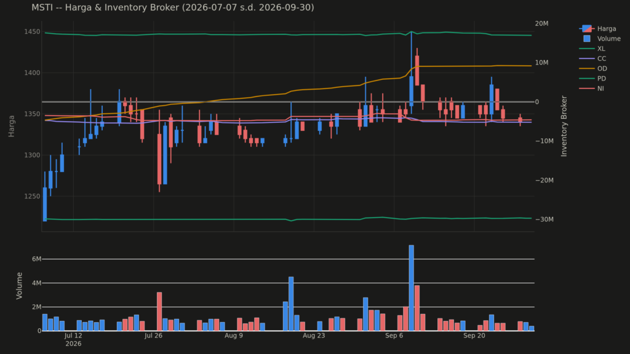Viewport: 630px width, 354px height.
Task: Toggle the Volume legend entry
Action: pyautogui.click(x=602, y=39)
